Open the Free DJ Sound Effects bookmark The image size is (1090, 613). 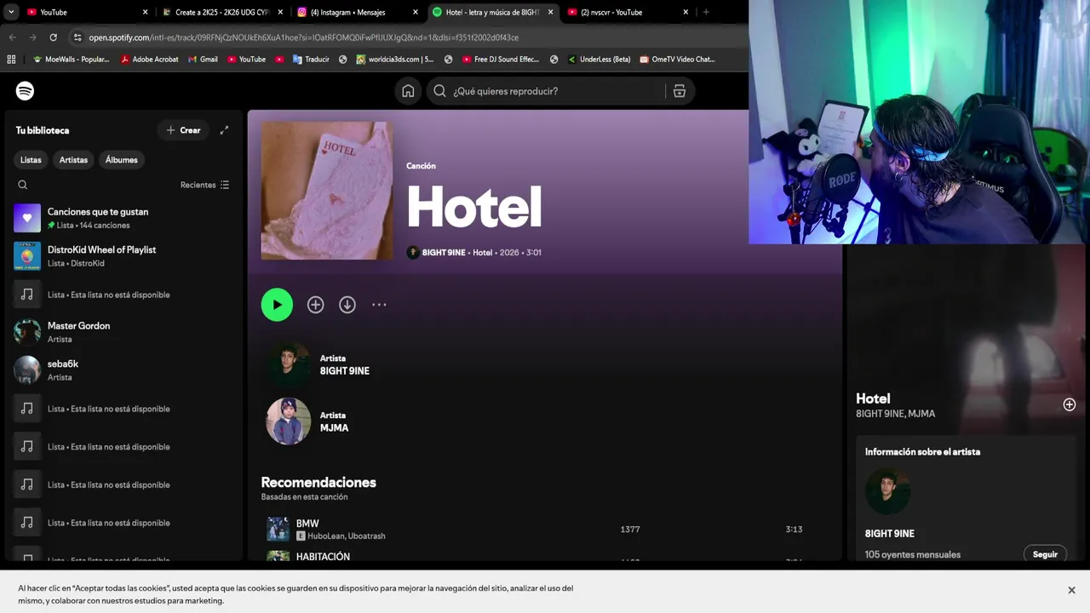click(x=501, y=60)
